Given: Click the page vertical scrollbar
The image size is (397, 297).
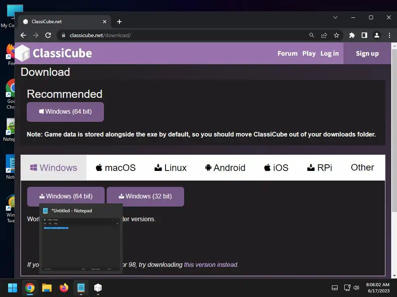Looking at the screenshot, I should 394,130.
